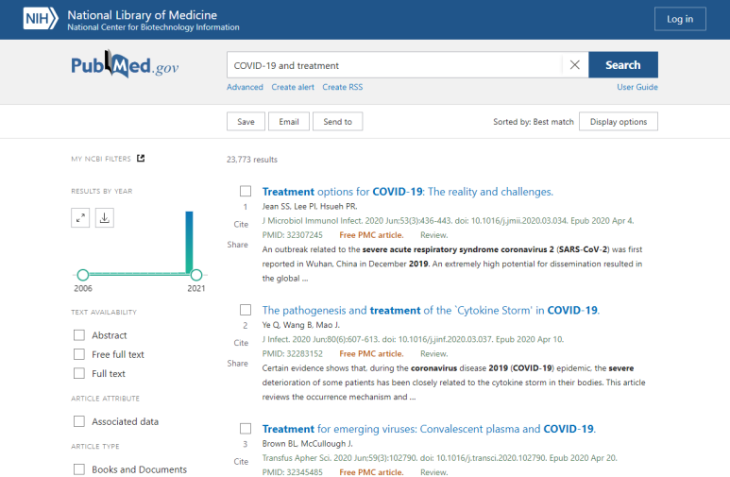Click the Jean SS, Lee PI, Hsueh PR authors line
This screenshot has width=730, height=477.
point(310,206)
